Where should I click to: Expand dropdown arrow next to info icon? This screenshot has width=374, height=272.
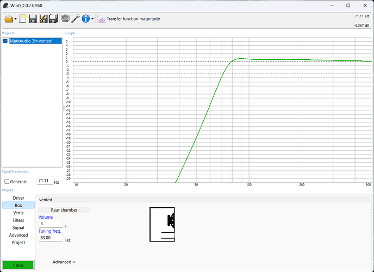[x=92, y=19]
